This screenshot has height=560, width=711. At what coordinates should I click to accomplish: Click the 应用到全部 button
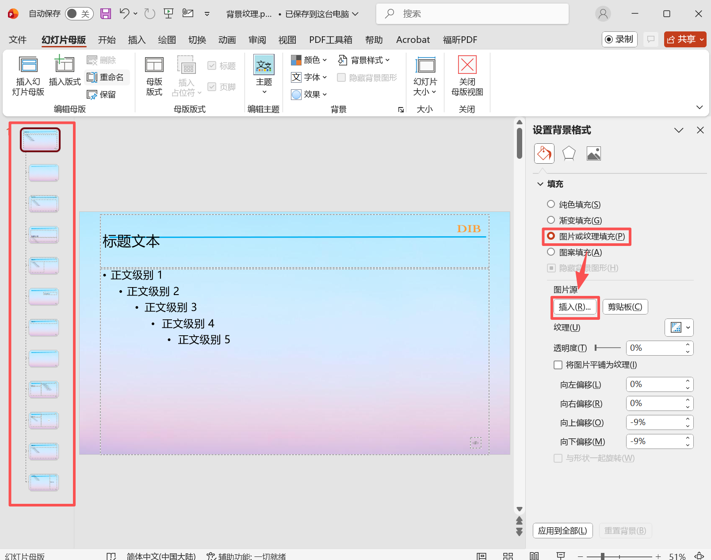tap(562, 530)
